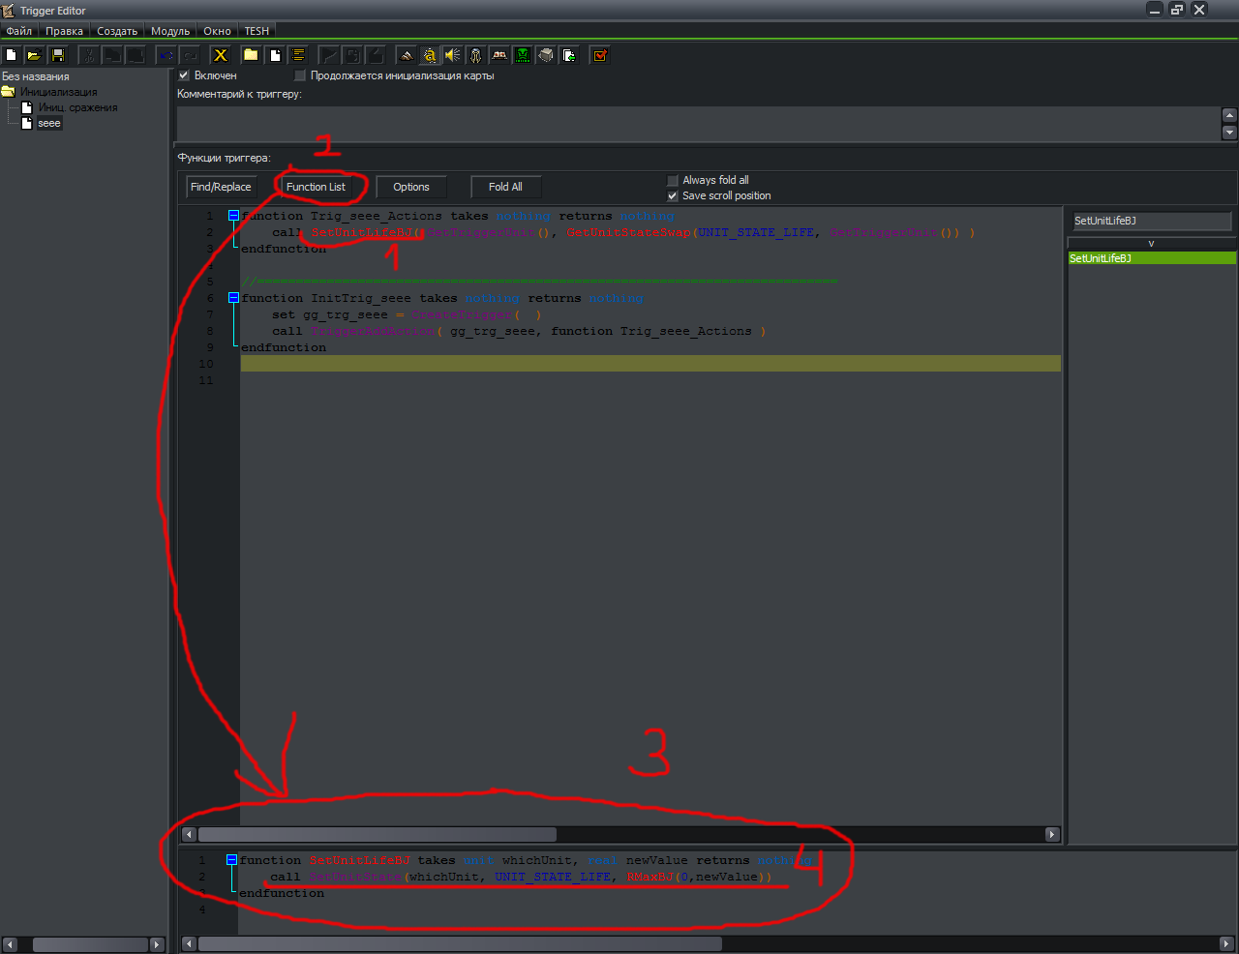Open the Файл menu
This screenshot has width=1239, height=954.
click(x=19, y=31)
